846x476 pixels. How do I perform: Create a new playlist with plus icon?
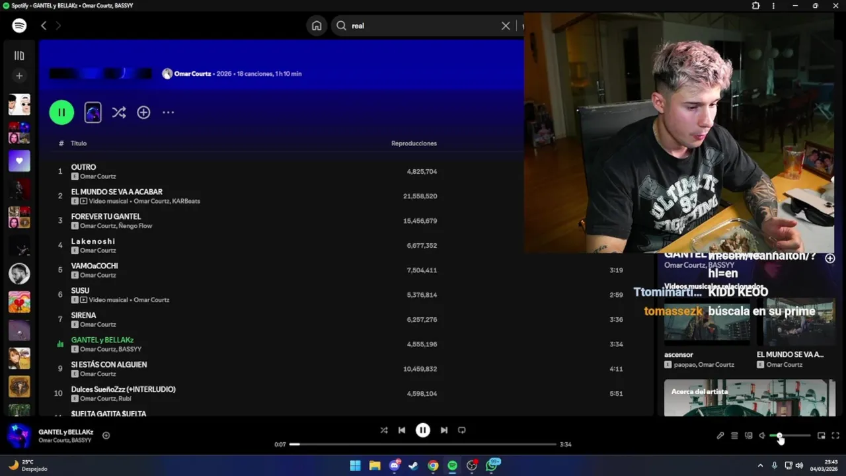pos(19,76)
